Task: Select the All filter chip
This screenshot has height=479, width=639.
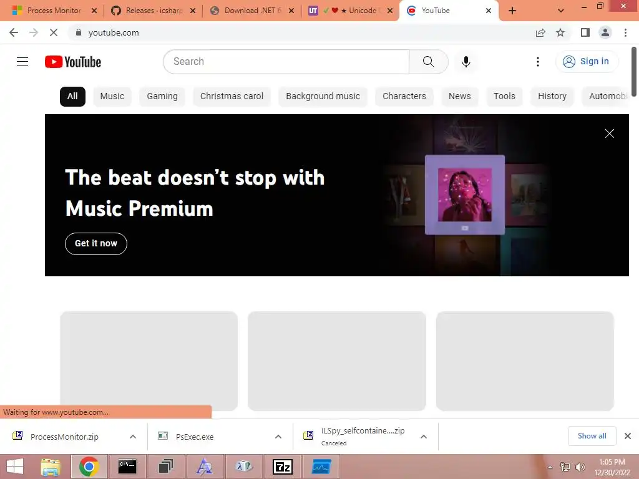Action: tap(72, 97)
